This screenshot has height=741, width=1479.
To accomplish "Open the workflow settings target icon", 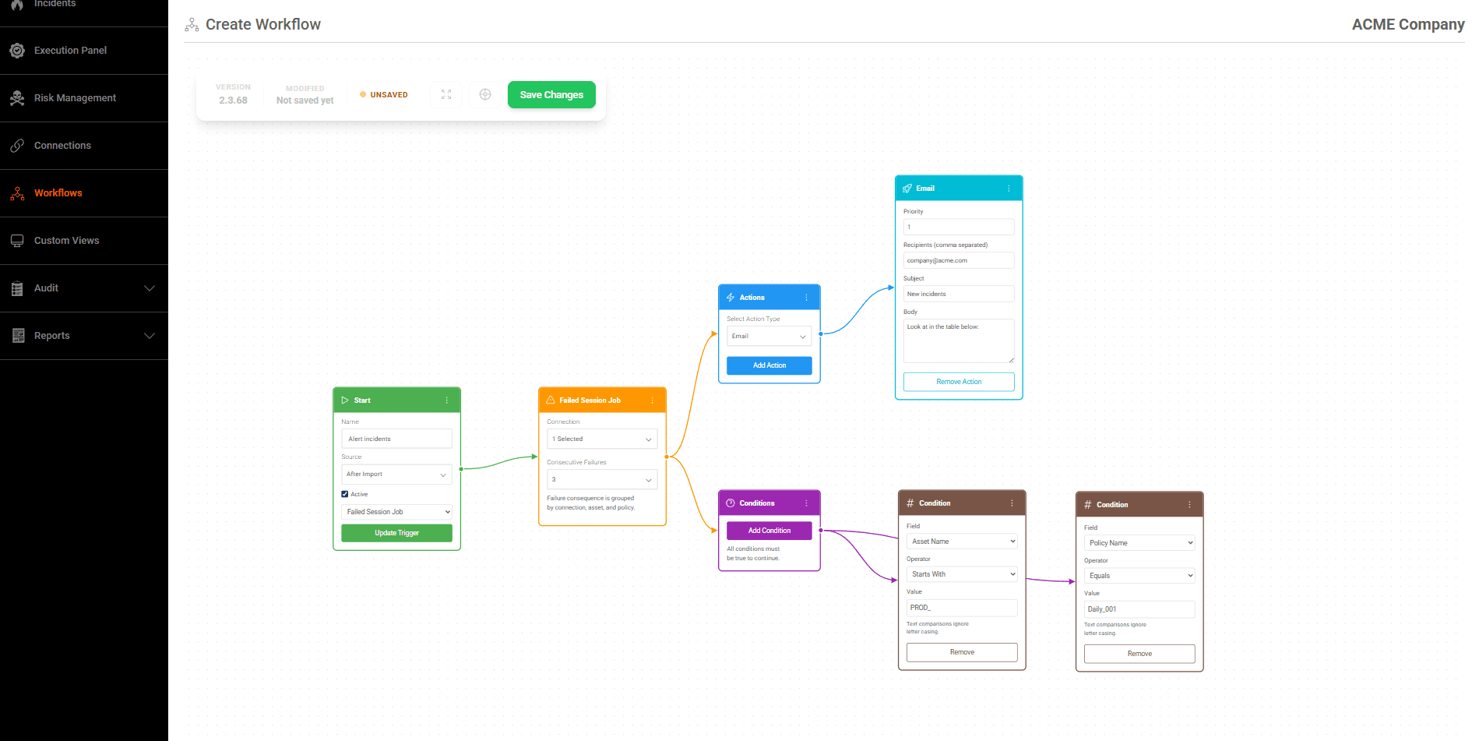I will point(485,94).
